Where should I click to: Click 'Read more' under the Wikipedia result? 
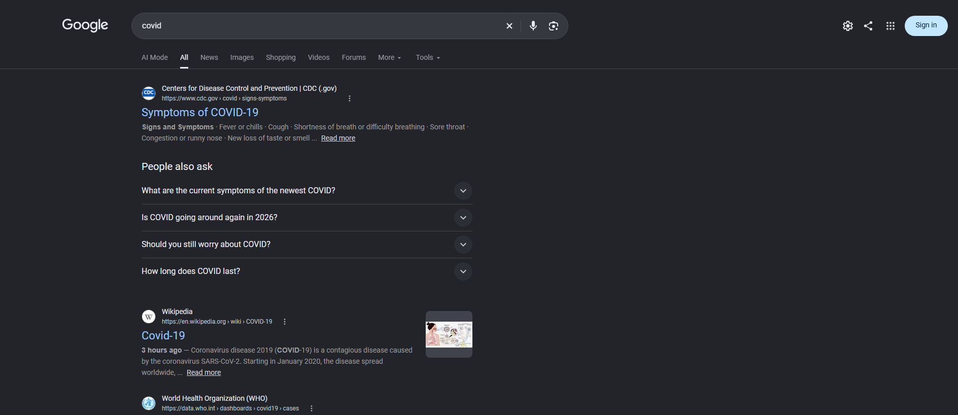click(203, 372)
